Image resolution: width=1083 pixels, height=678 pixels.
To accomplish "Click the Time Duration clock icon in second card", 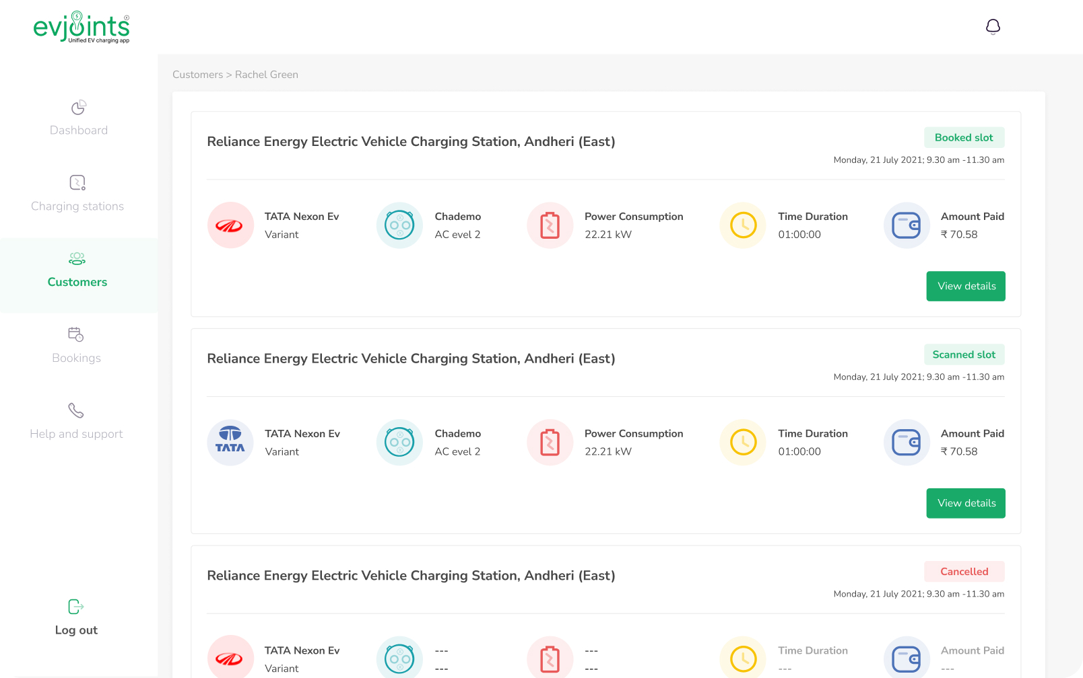I will (x=744, y=443).
